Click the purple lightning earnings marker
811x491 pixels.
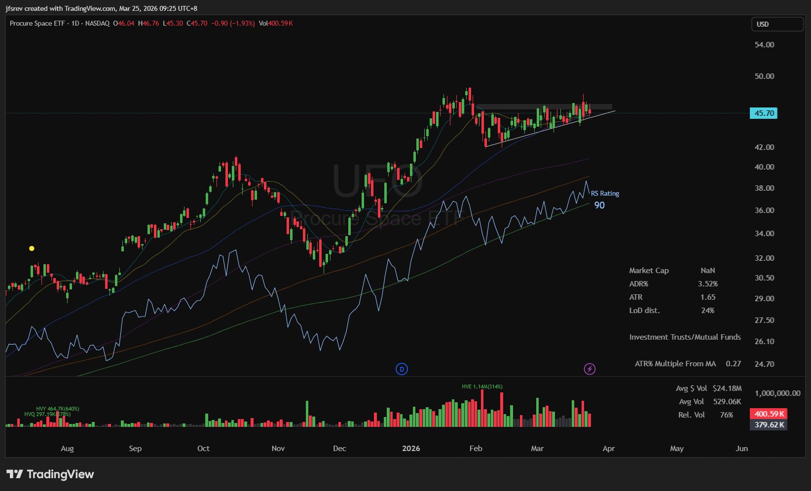[x=590, y=369]
